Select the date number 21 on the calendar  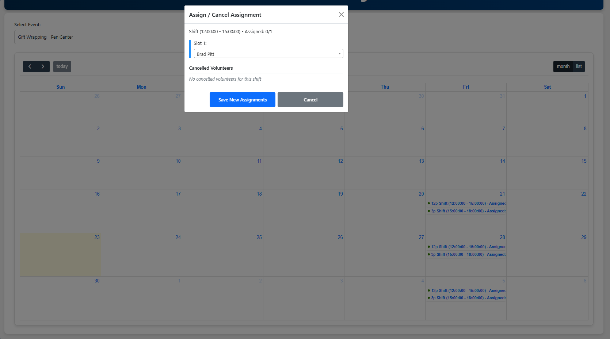pyautogui.click(x=502, y=194)
